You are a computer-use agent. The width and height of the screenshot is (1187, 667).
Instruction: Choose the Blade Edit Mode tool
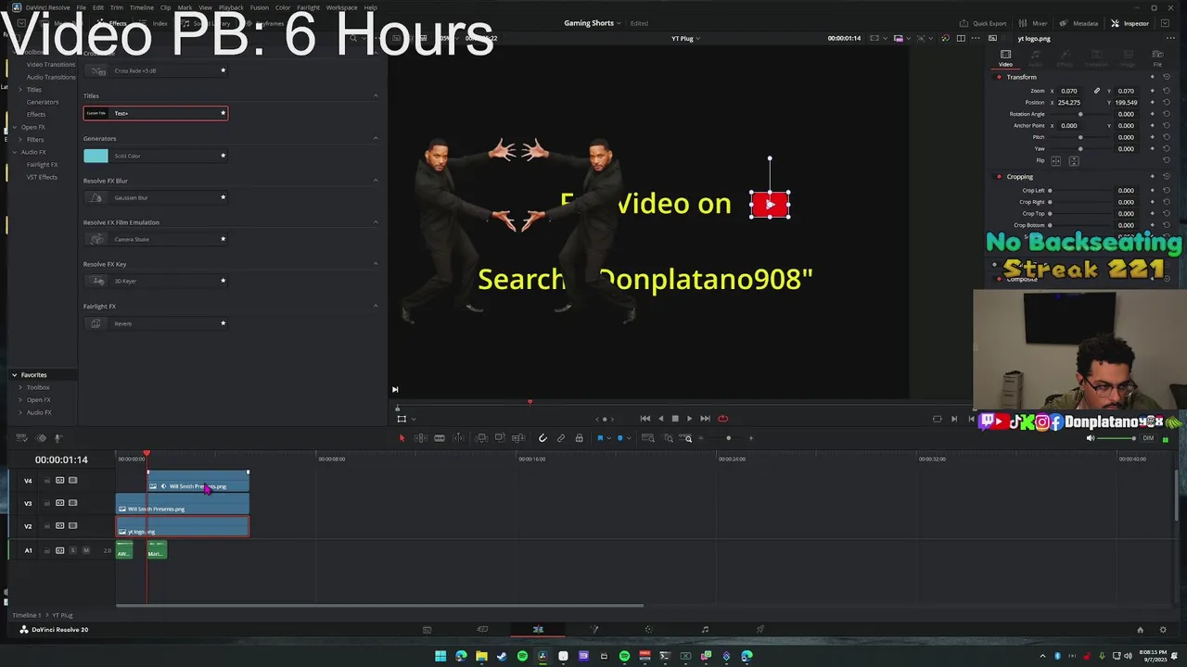pyautogui.click(x=440, y=438)
